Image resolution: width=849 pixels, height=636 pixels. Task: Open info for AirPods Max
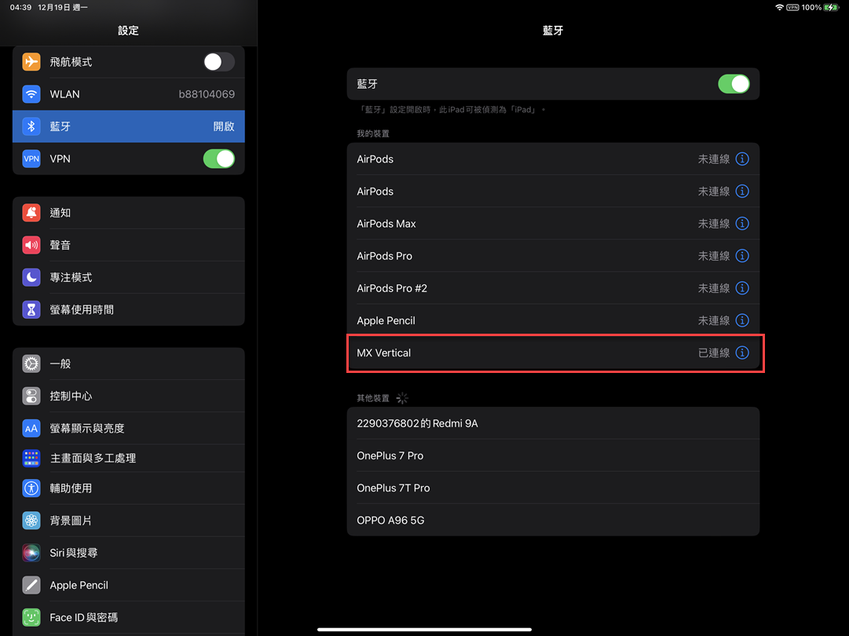742,224
